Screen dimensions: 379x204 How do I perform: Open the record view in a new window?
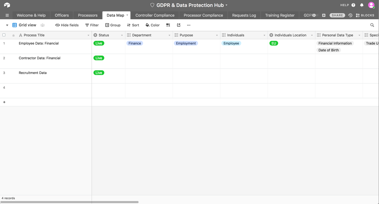point(179,25)
